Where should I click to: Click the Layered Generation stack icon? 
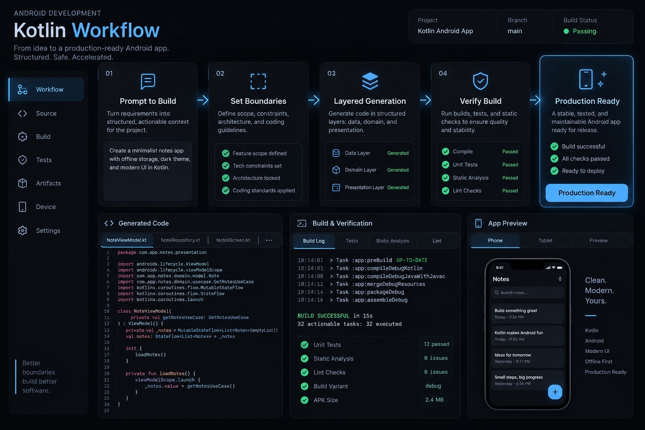[370, 81]
